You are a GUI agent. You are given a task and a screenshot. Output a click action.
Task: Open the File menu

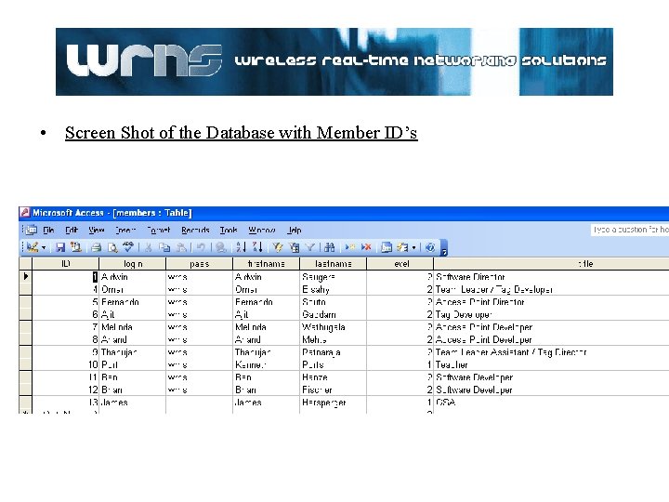48,231
